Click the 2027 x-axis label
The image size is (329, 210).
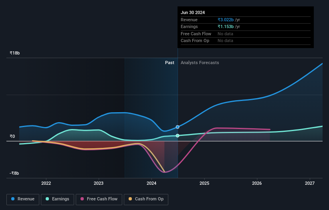coord(310,183)
